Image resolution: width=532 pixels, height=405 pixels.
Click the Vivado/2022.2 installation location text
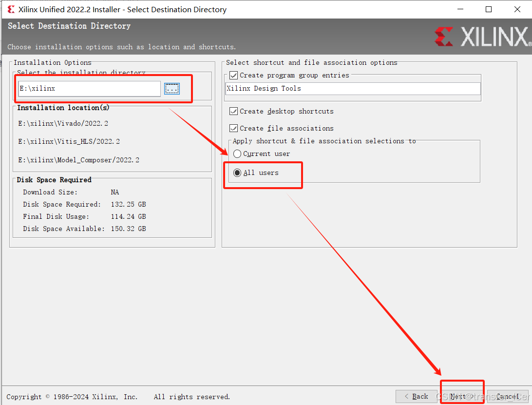coord(63,124)
